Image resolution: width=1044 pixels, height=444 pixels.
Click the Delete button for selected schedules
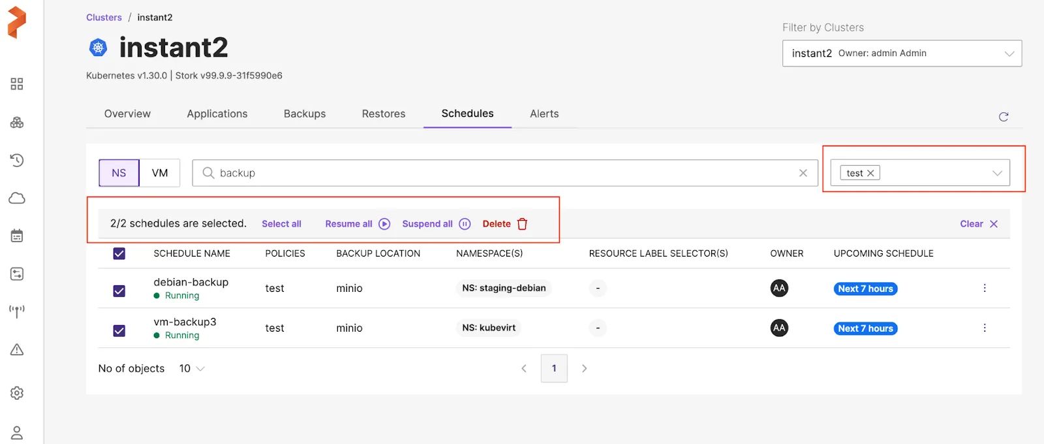click(504, 224)
